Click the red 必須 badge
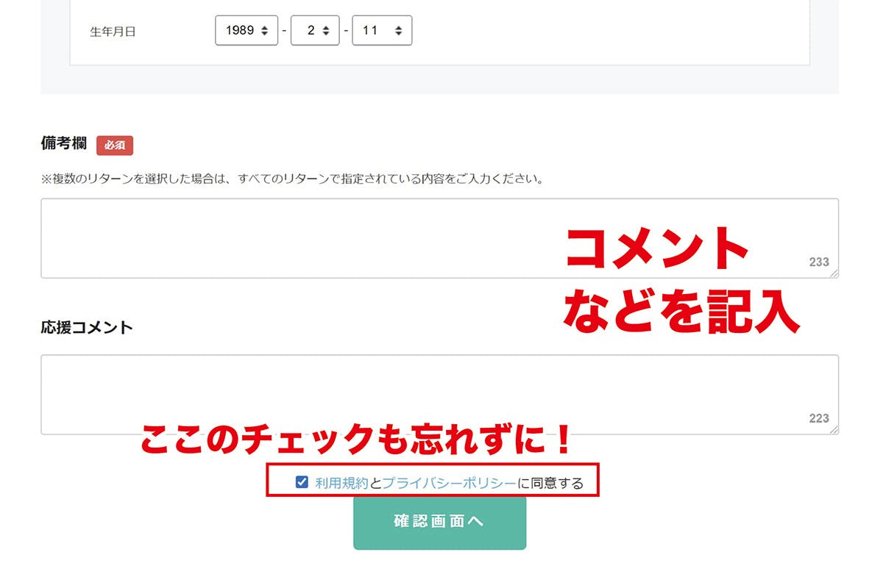 pos(115,145)
